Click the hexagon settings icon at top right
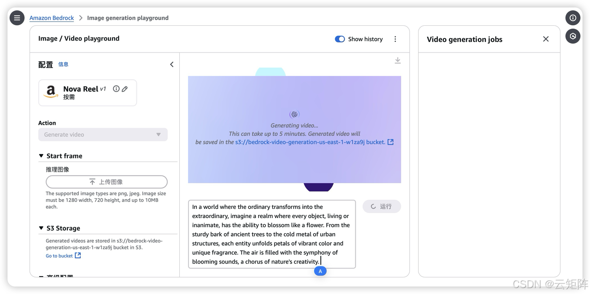Image resolution: width=590 pixels, height=294 pixels. [x=573, y=36]
